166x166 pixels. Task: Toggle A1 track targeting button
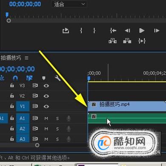click(x=23, y=118)
